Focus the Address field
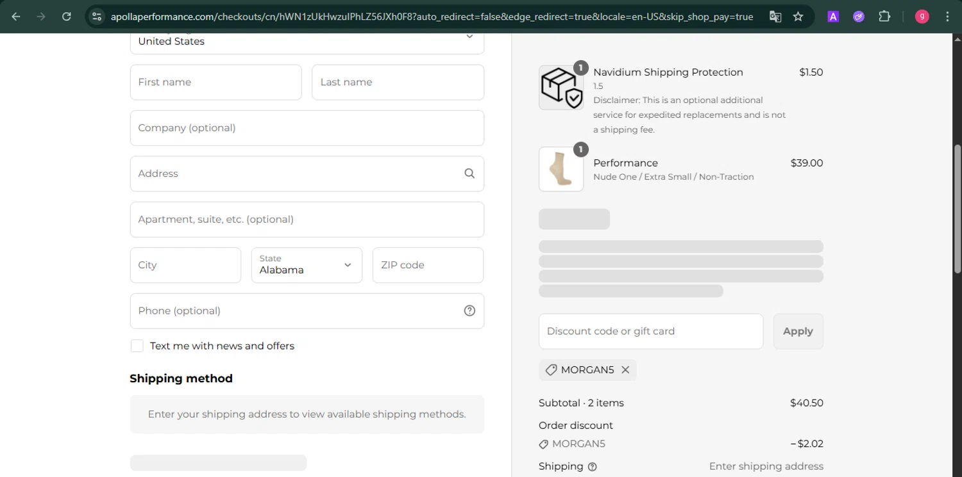 pyautogui.click(x=307, y=174)
